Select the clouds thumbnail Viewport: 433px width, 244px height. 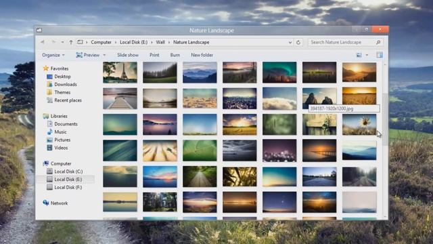point(279,98)
